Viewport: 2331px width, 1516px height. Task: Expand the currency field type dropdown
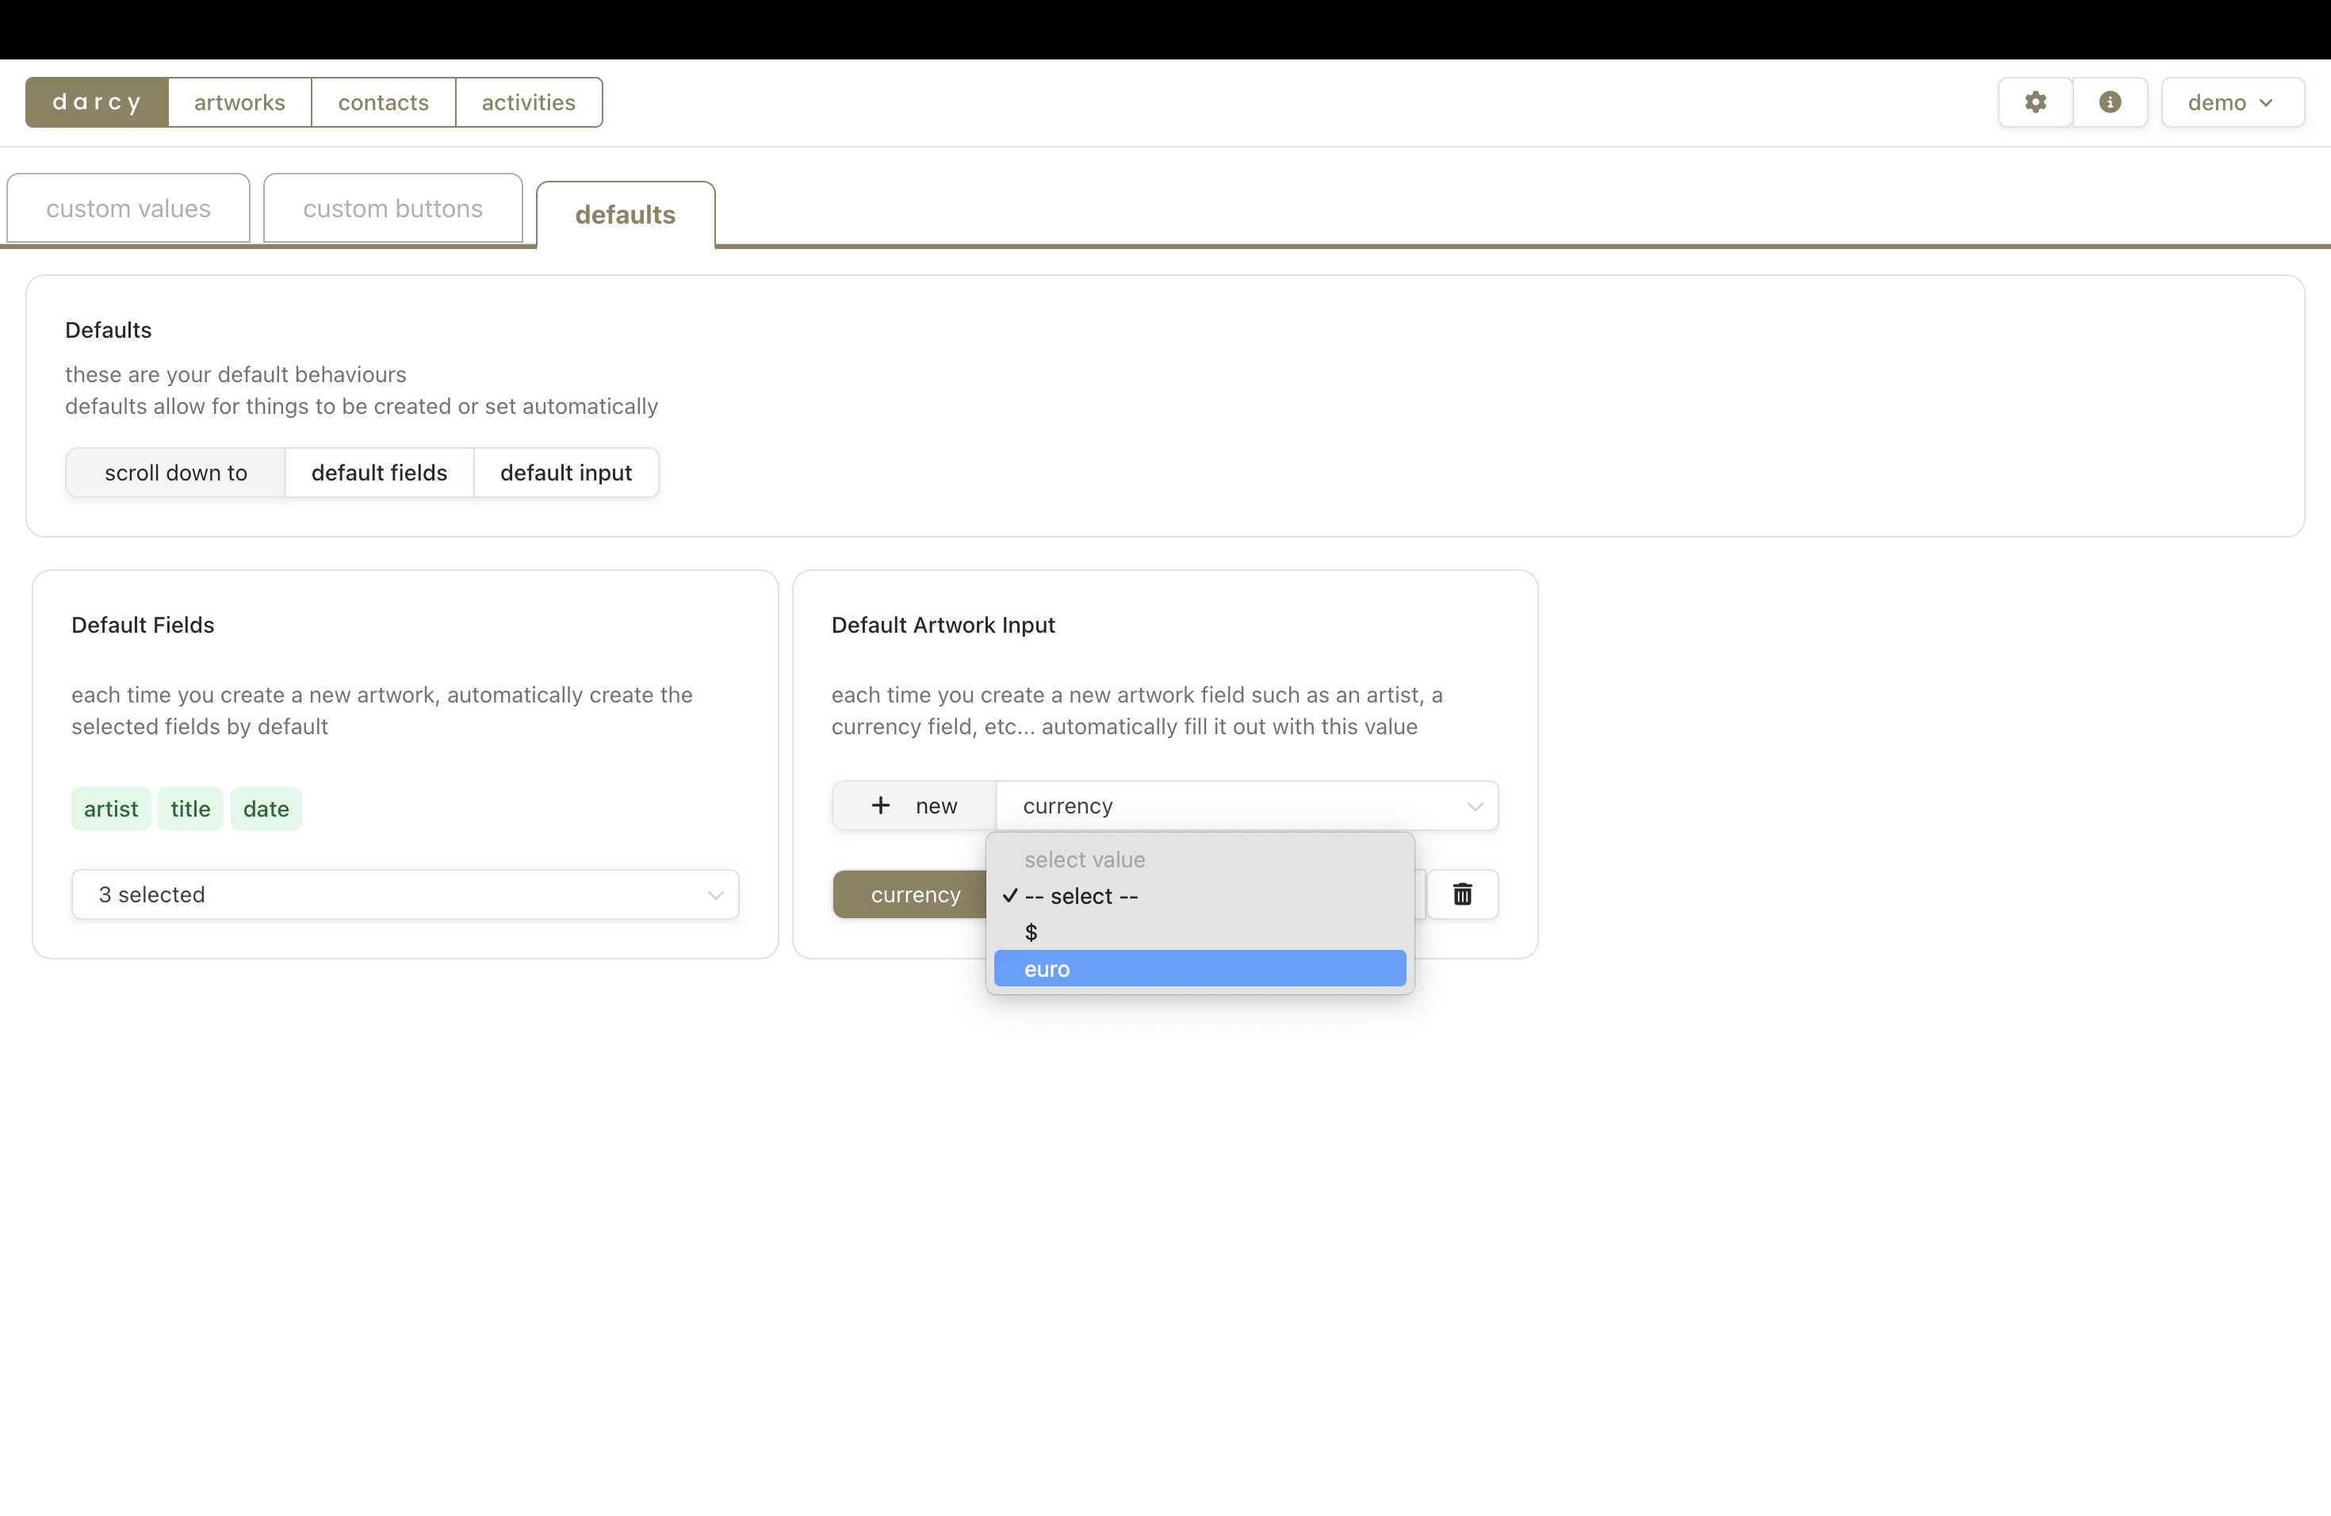click(x=1247, y=806)
